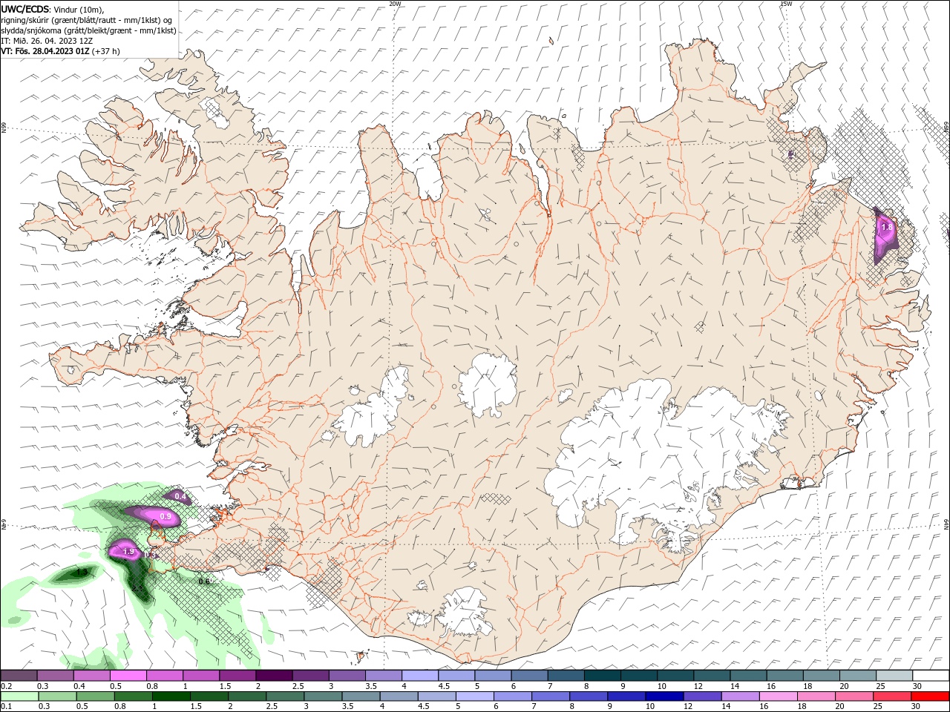Click the pink rain swatch between 20 and 25
This screenshot has height=712, width=950.
click(x=854, y=696)
